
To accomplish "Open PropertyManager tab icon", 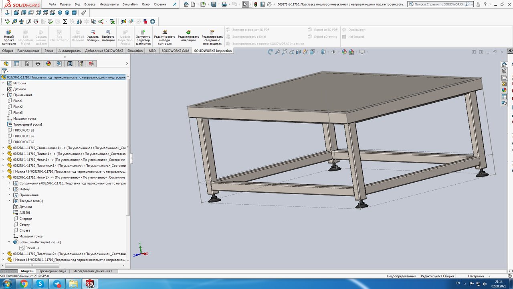I will pyautogui.click(x=16, y=63).
